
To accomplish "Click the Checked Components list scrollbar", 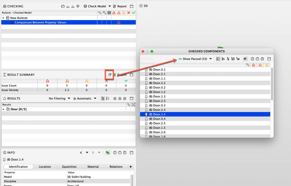I will point(272,84).
